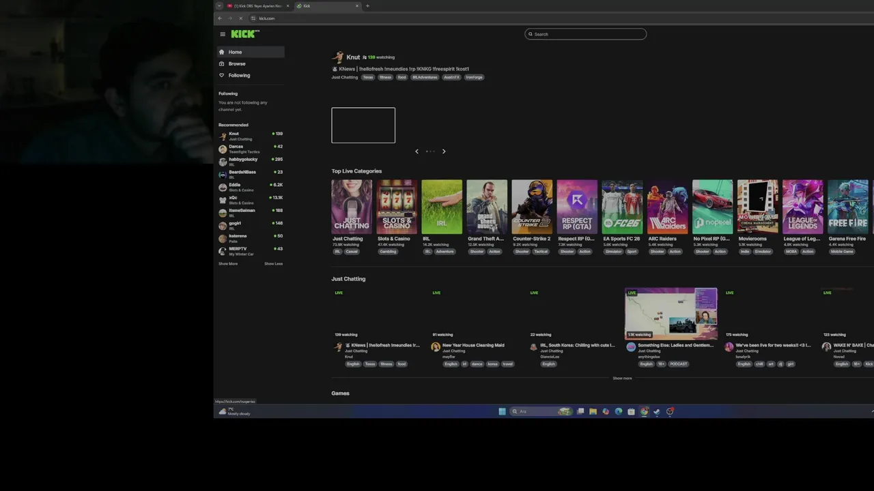Open No Pixel RP category card
The width and height of the screenshot is (874, 491).
(x=712, y=207)
